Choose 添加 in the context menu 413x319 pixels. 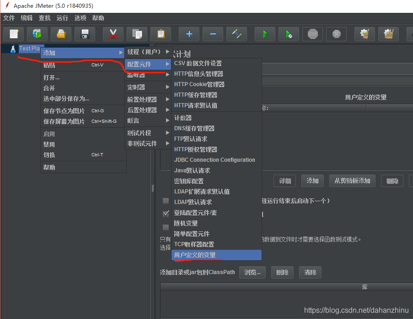click(x=82, y=53)
